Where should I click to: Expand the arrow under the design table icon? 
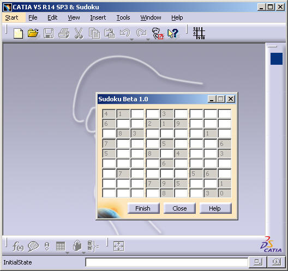tap(68, 253)
